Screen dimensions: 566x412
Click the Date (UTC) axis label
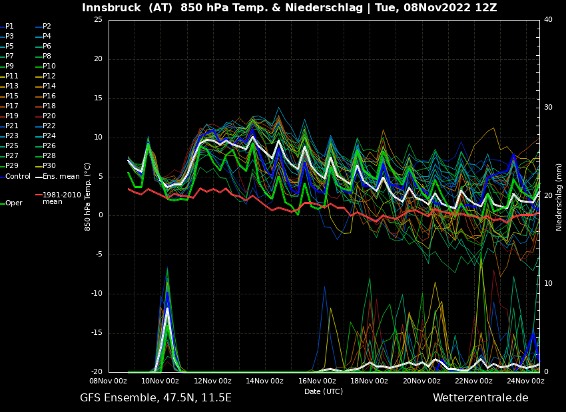coord(324,392)
